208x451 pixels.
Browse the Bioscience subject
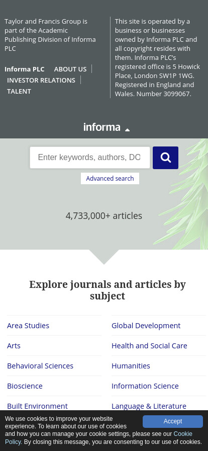pos(25,386)
